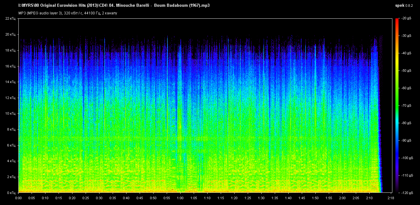Click the red top of the color scale bar

coord(397,20)
